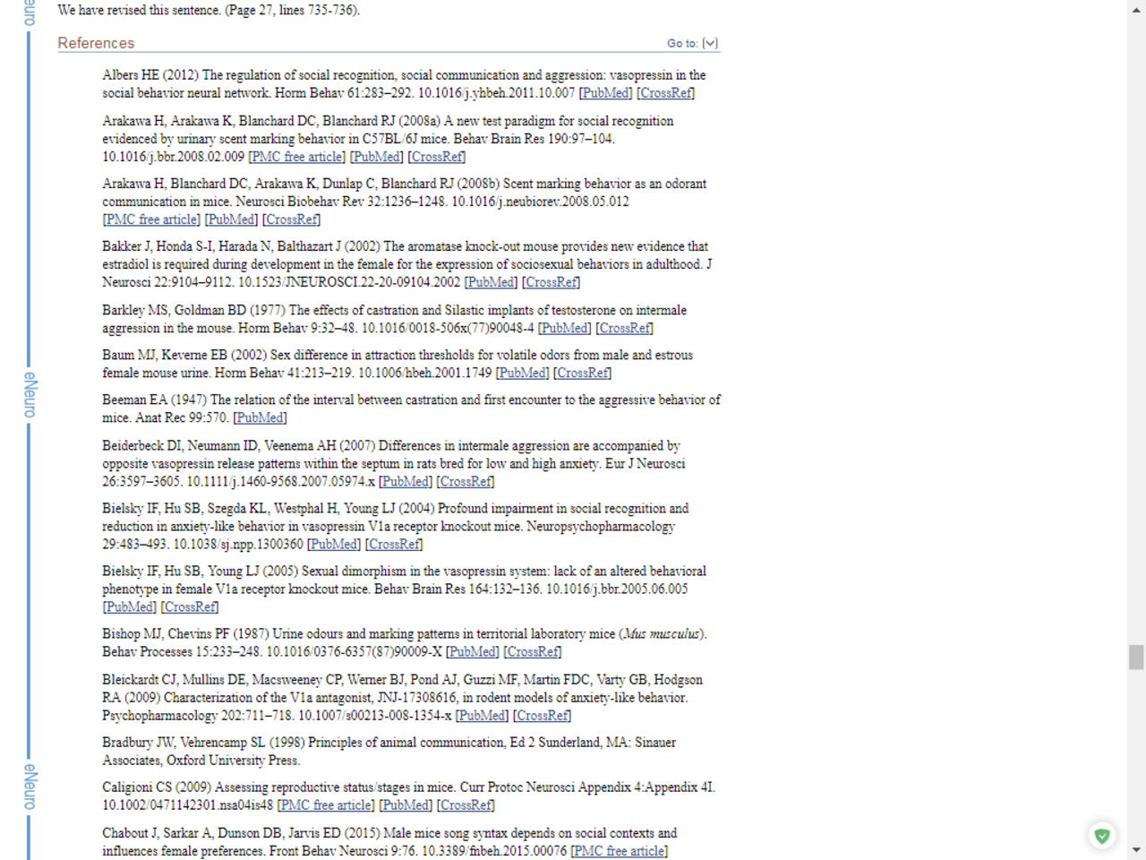Viewport: 1146px width, 860px height.
Task: Open PubMed link for Beeman EA 1947
Action: point(261,418)
